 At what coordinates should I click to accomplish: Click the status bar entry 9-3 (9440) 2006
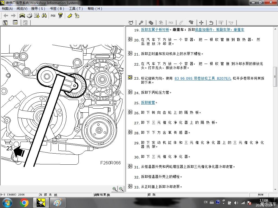[x=12, y=194]
